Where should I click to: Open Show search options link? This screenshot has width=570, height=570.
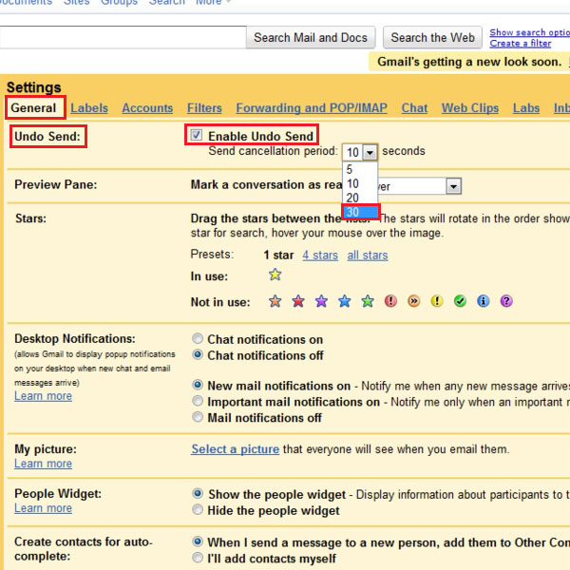(530, 32)
